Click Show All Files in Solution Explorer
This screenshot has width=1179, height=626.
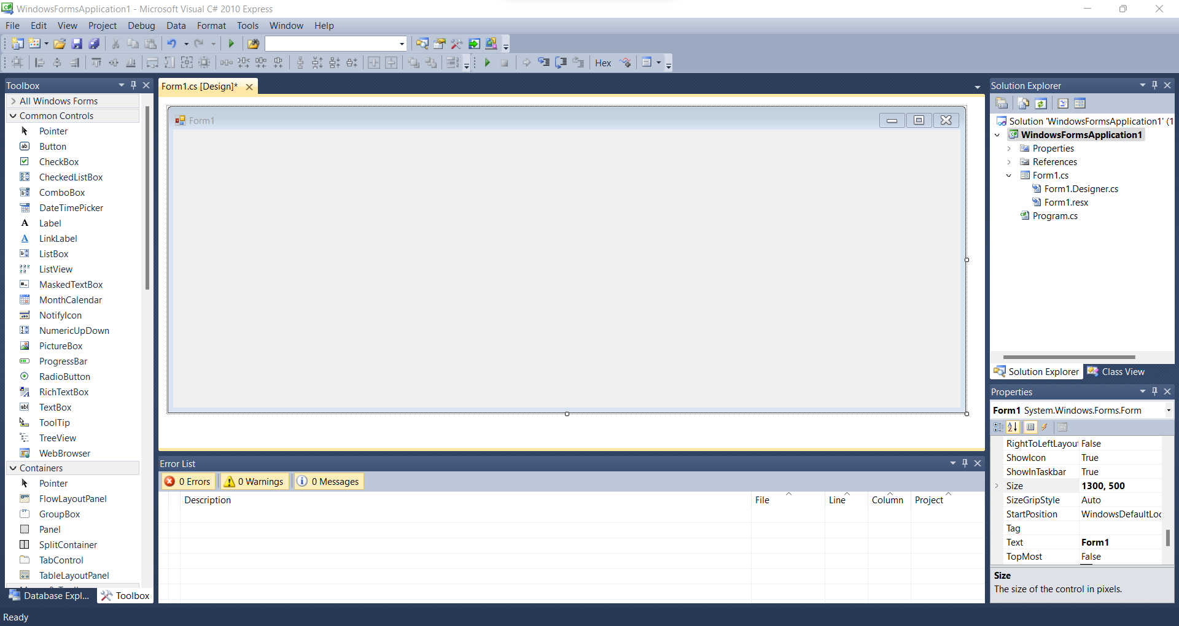click(1024, 104)
